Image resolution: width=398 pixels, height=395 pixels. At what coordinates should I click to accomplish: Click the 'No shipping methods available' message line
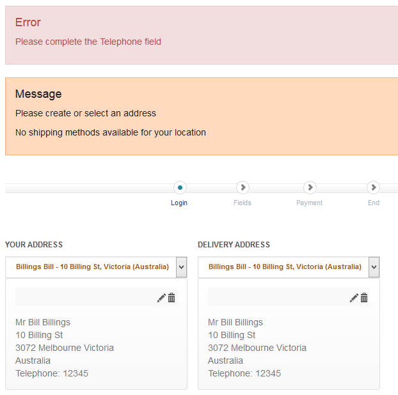[x=111, y=133]
